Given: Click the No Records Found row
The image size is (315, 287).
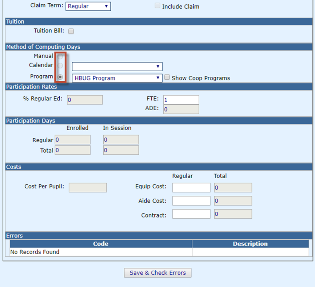Looking at the screenshot, I should pyautogui.click(x=159, y=252).
